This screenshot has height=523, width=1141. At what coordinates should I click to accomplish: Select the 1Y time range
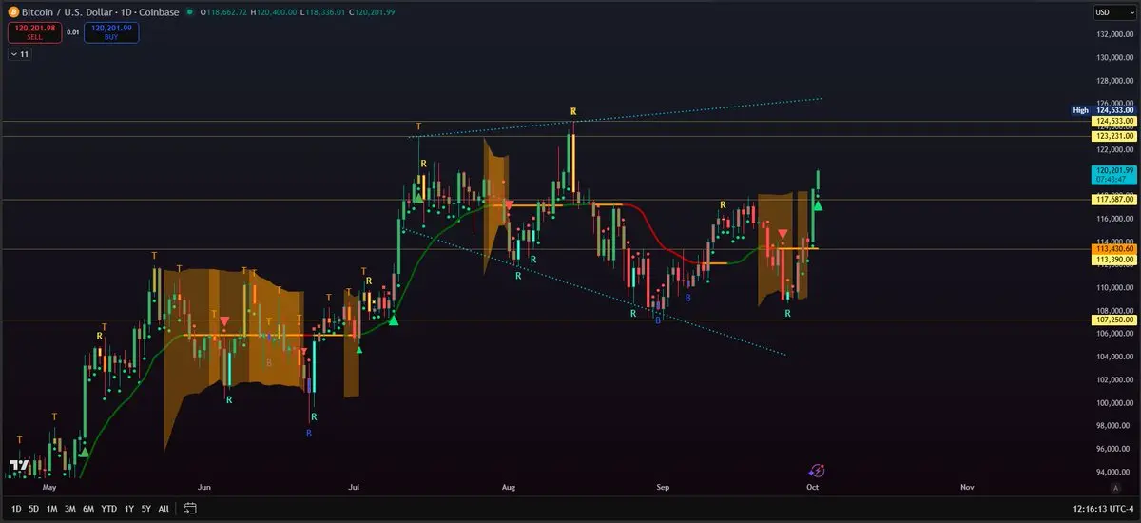click(128, 509)
